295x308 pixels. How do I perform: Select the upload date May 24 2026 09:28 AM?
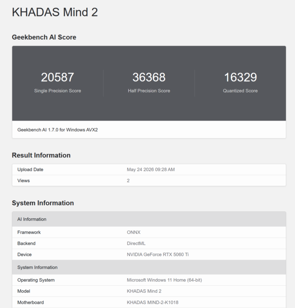click(151, 169)
